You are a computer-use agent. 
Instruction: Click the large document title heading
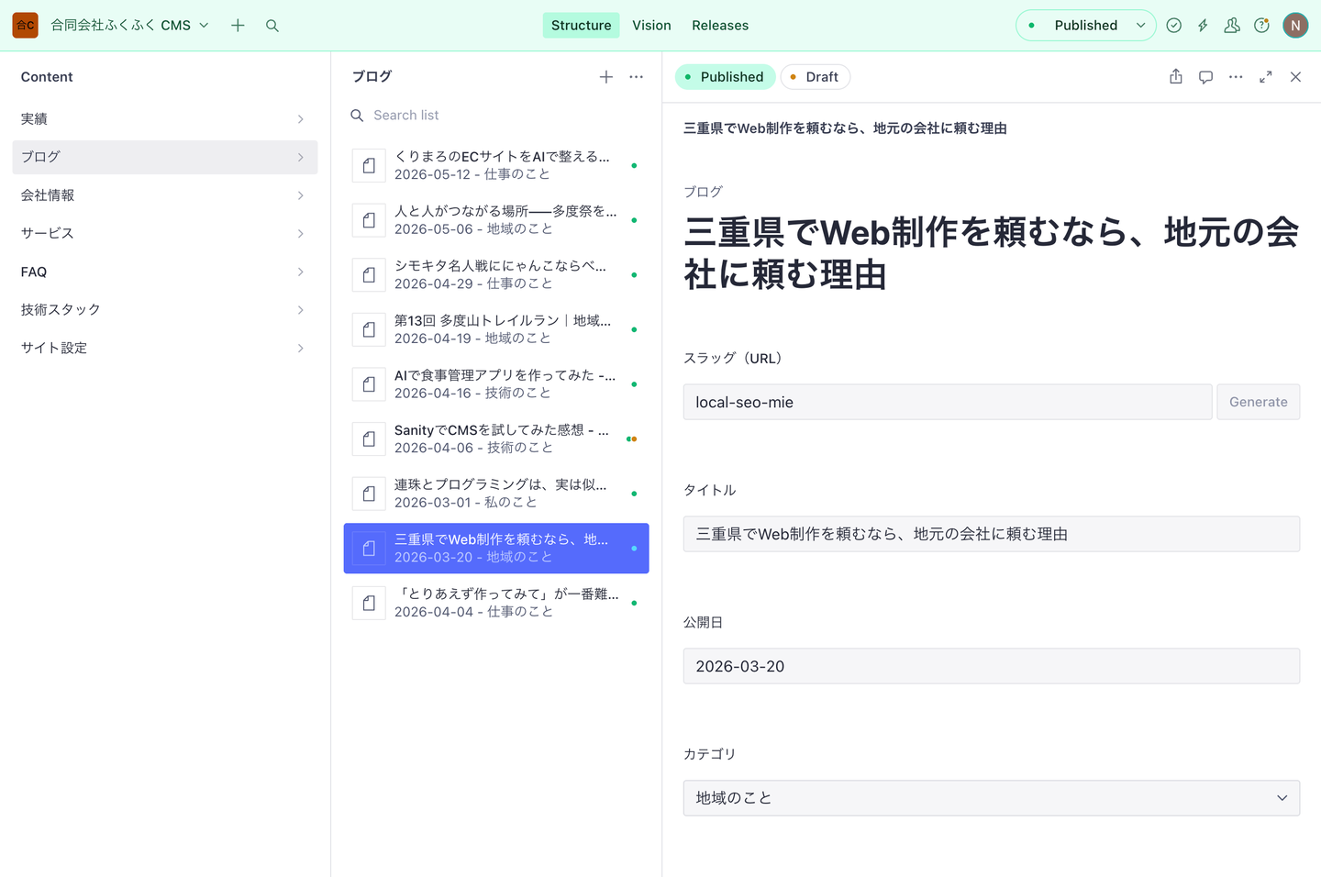click(991, 253)
